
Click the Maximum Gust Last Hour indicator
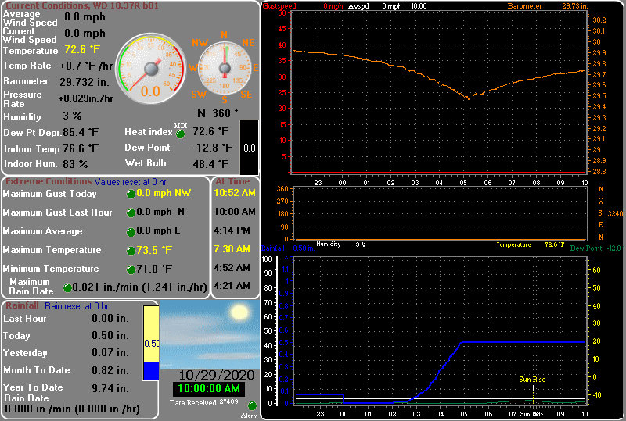point(131,212)
